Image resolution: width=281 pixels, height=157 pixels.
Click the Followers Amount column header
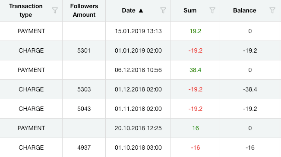pos(84,10)
